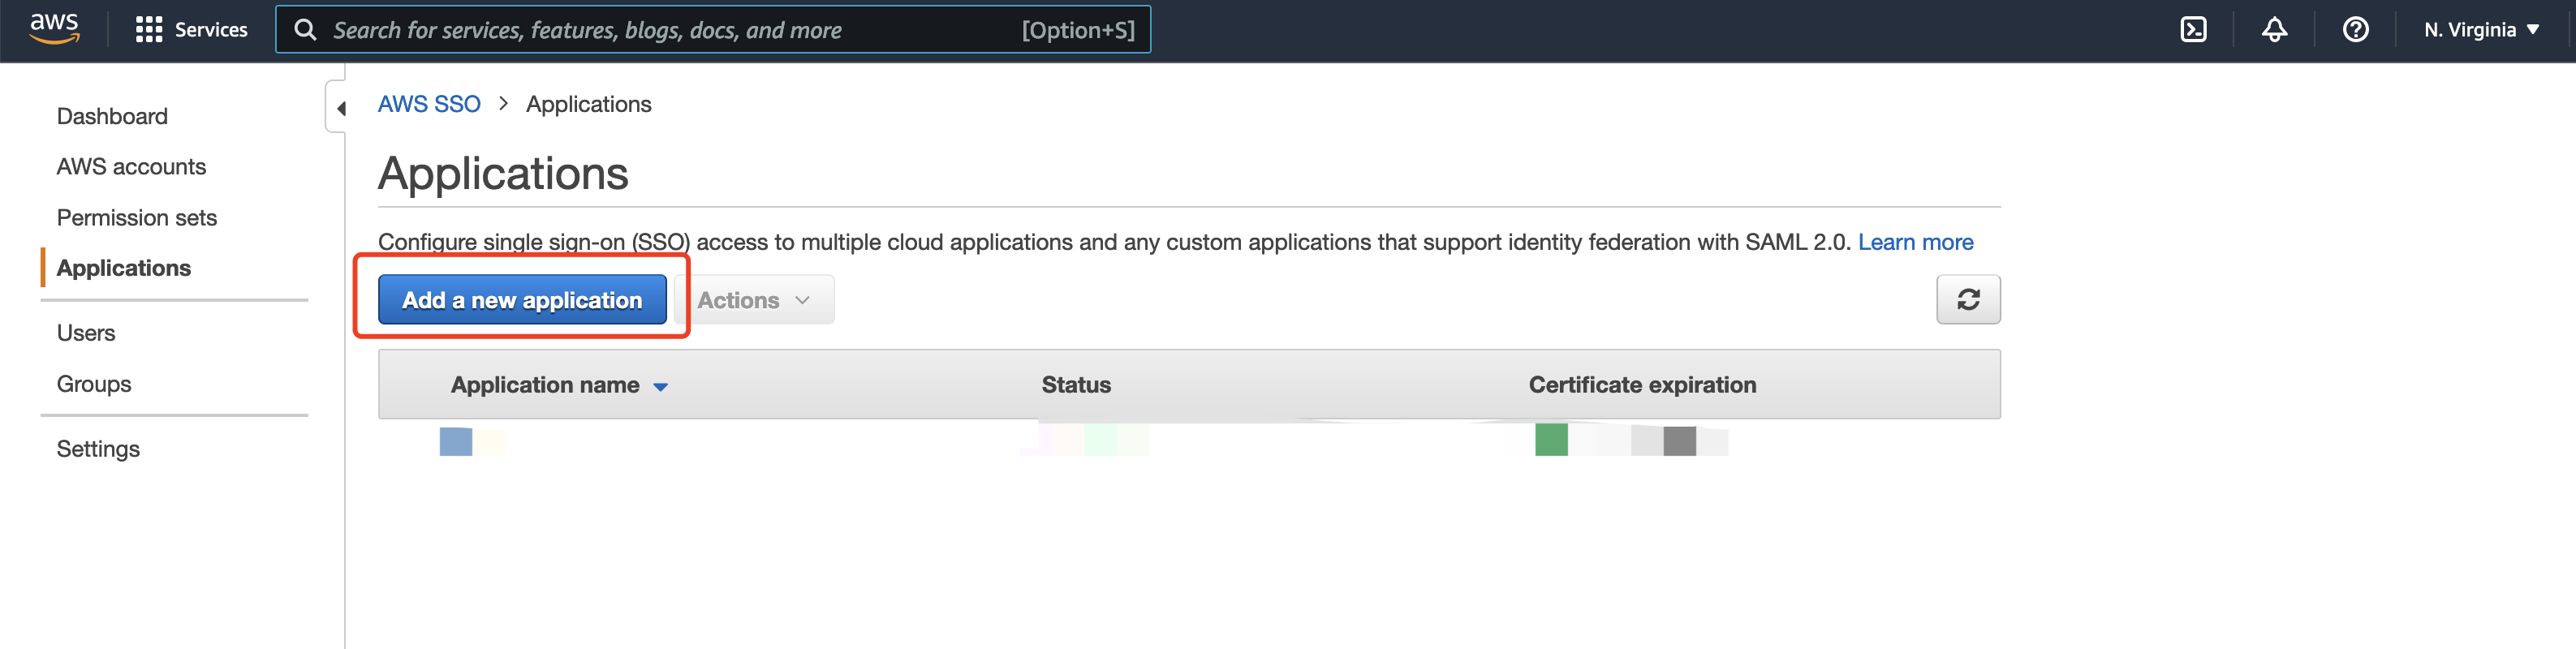Viewport: 2576px width, 649px height.
Task: Click the Status column header
Action: [x=1076, y=385]
